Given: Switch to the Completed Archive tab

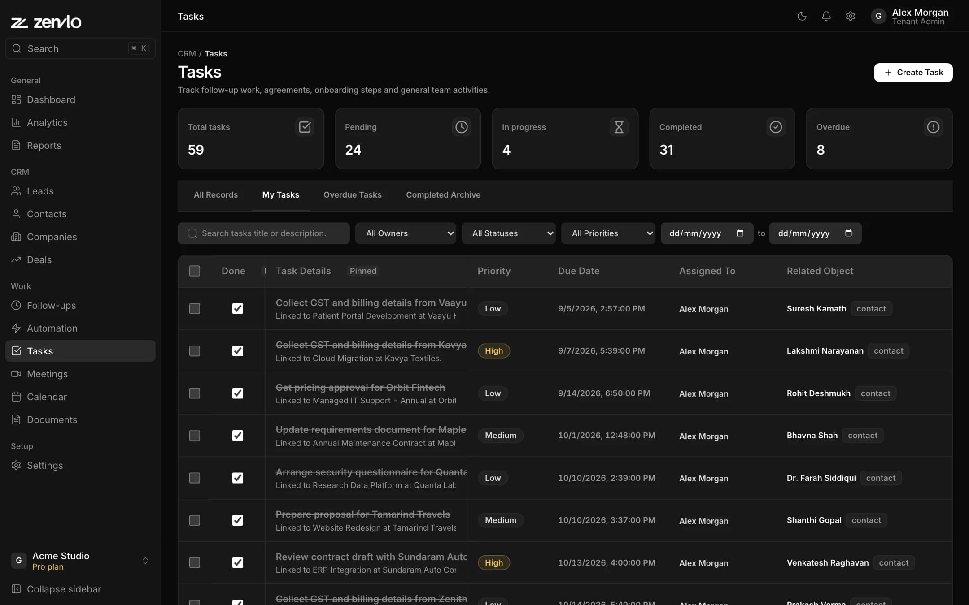Looking at the screenshot, I should (x=443, y=195).
